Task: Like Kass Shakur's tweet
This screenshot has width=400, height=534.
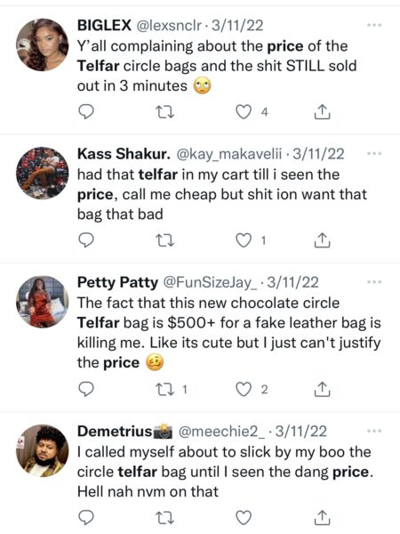Action: point(244,241)
